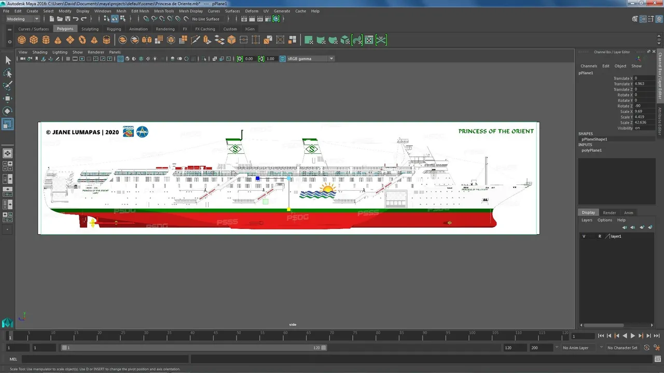Toggle the Attribute Editor panel icon

coord(643,19)
